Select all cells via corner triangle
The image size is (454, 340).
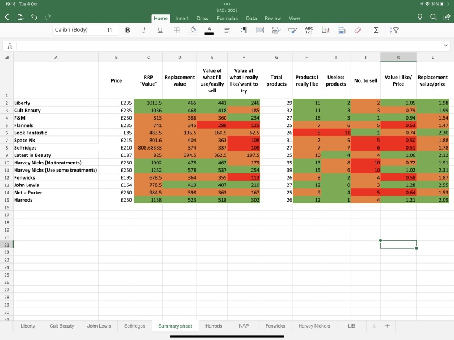point(7,57)
